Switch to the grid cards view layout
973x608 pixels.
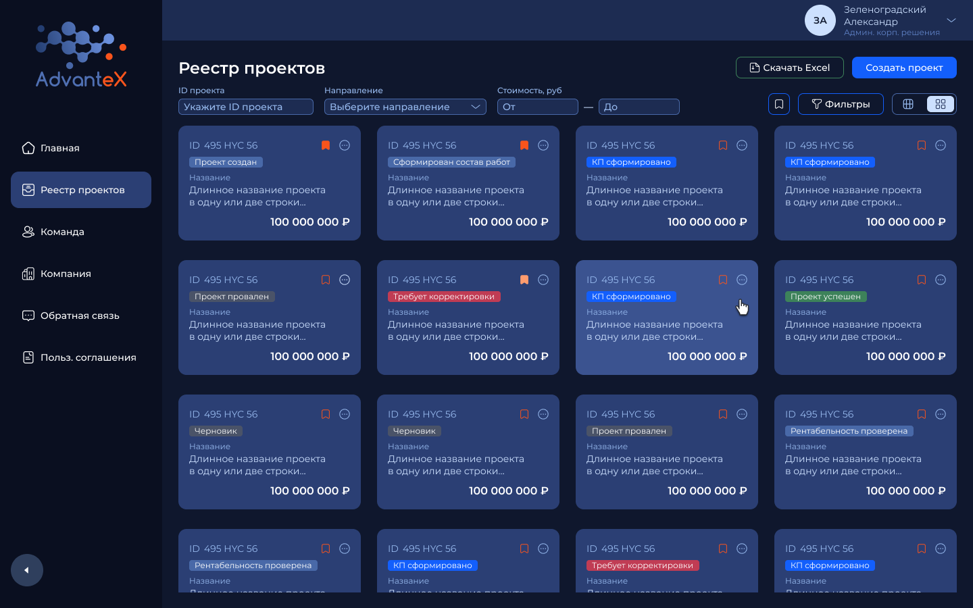click(x=941, y=104)
